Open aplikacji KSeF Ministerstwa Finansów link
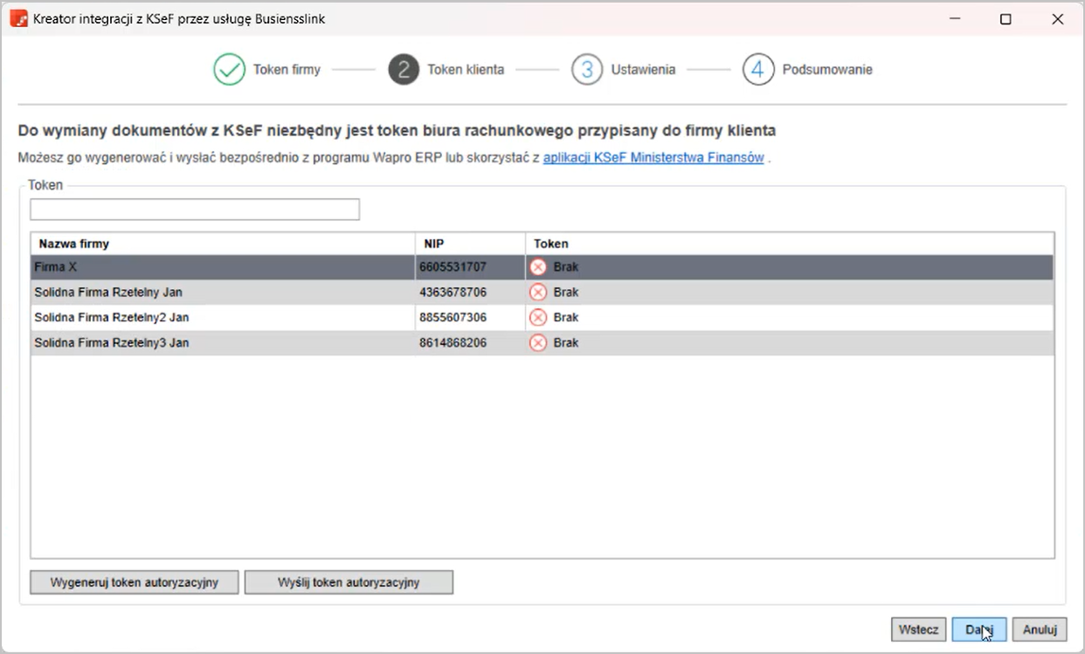 pyautogui.click(x=653, y=158)
